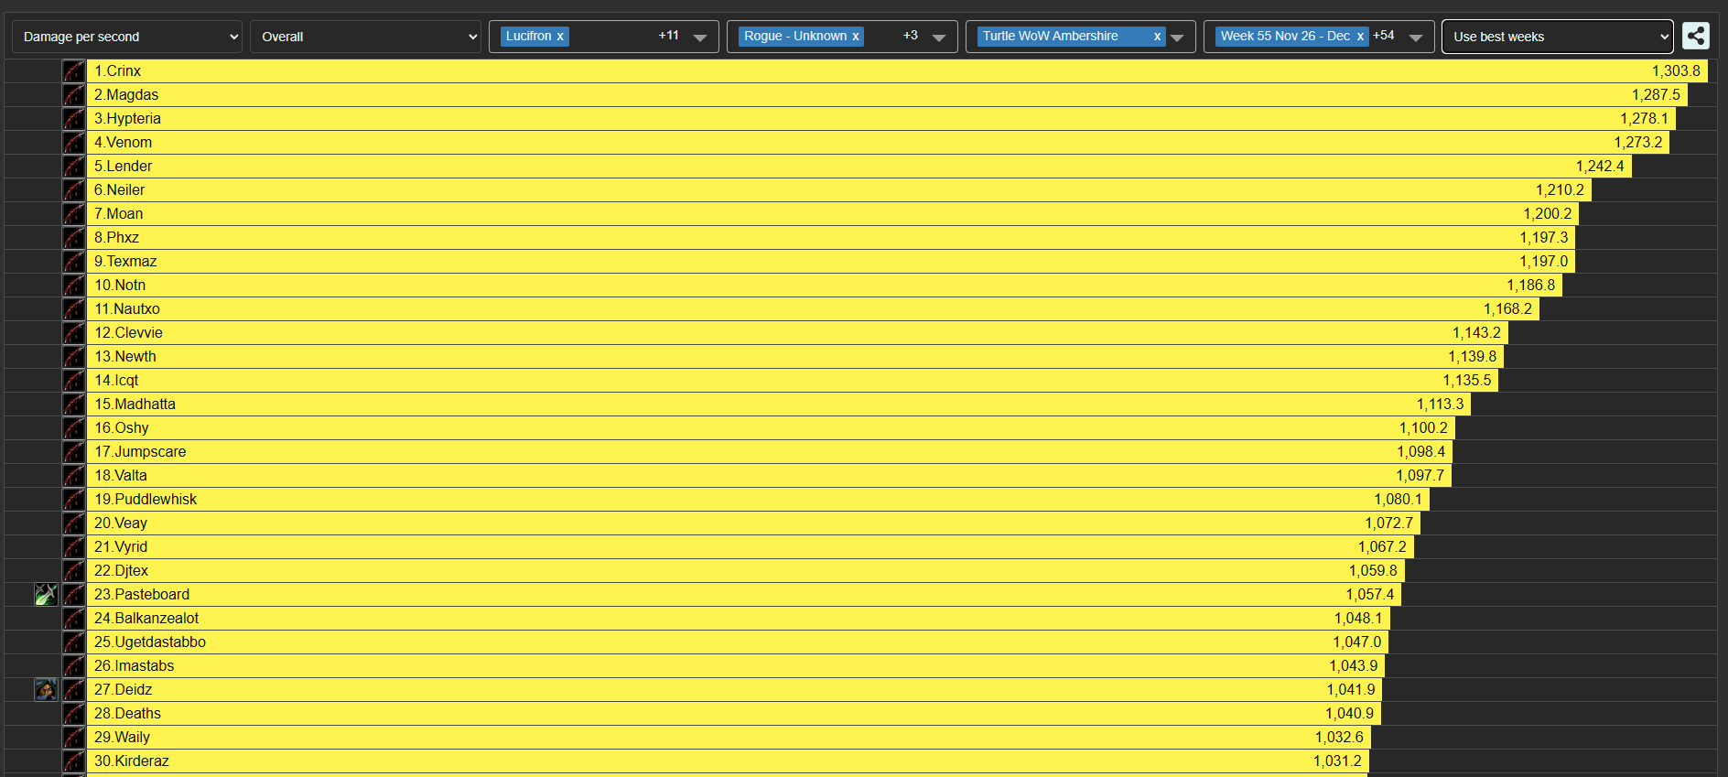This screenshot has height=777, width=1728.
Task: Click the rogue class icon beside Jumpscare
Action: pos(73,451)
